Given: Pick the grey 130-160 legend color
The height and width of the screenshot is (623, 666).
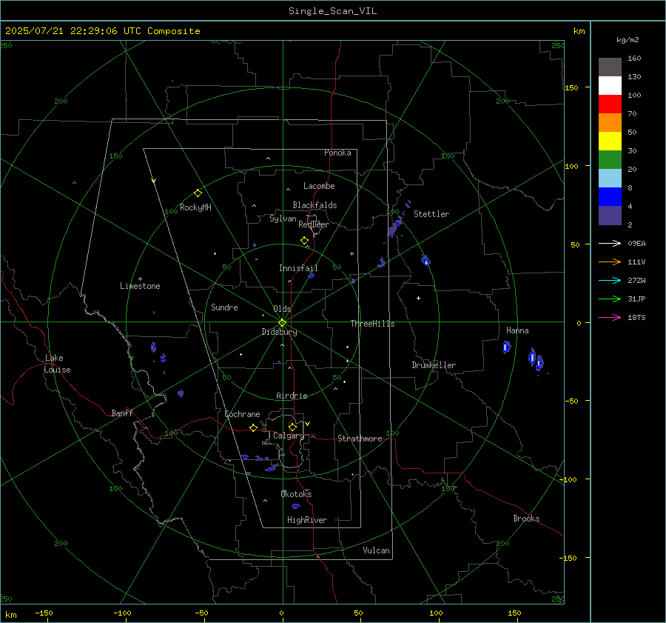Looking at the screenshot, I should pyautogui.click(x=610, y=67).
